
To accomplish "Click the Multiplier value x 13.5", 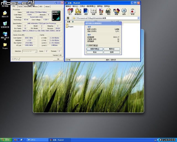I will 29,40.
